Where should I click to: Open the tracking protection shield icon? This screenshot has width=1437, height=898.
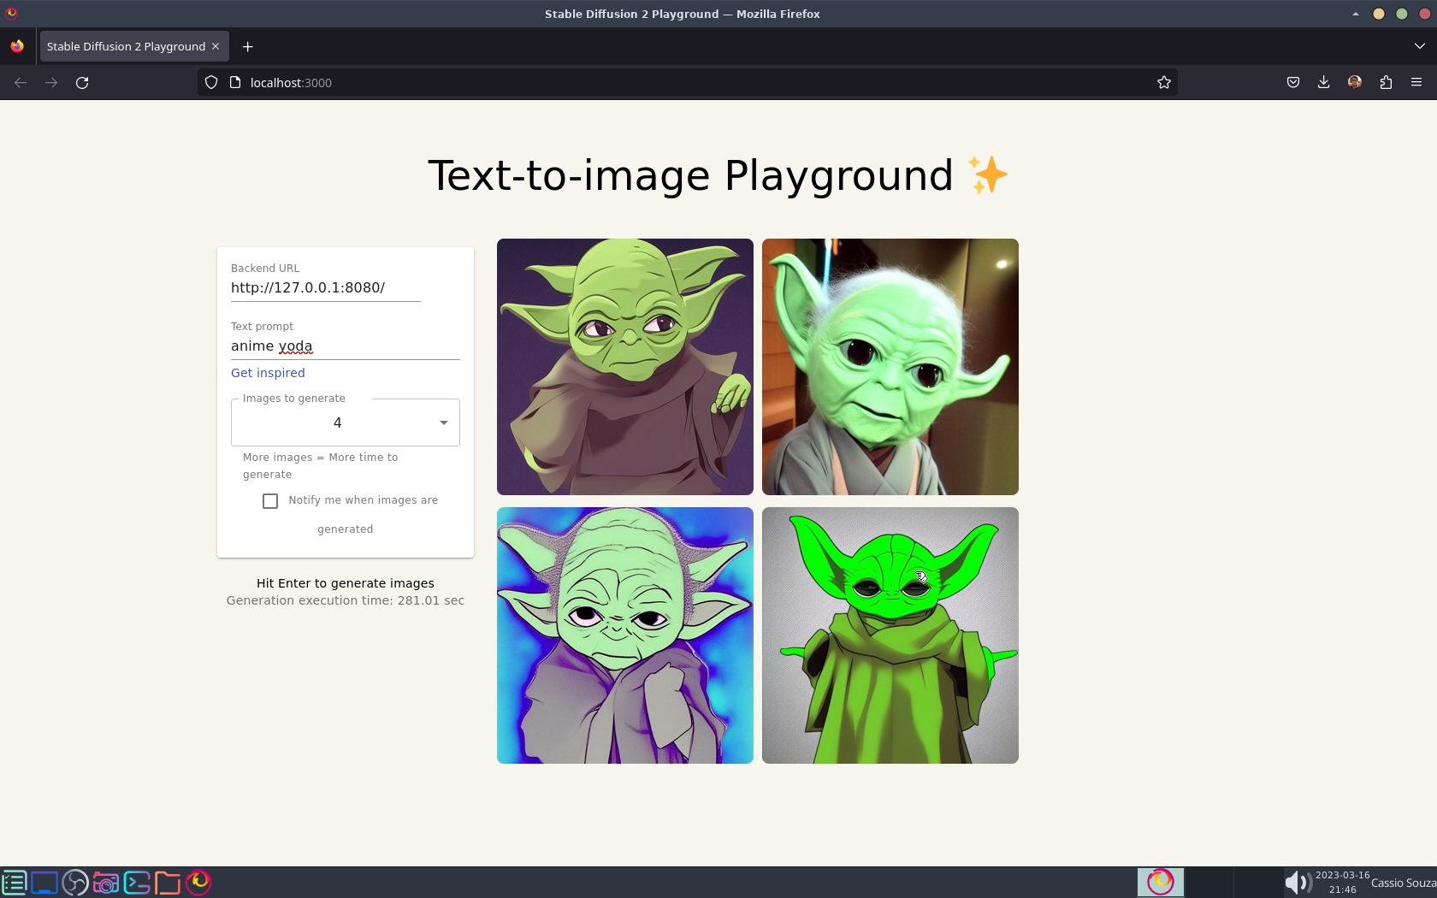(x=211, y=83)
